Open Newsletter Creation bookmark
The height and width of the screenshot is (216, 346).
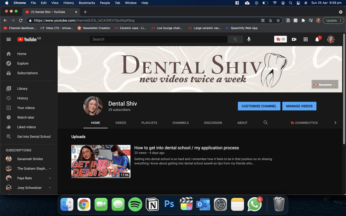[x=94, y=28]
